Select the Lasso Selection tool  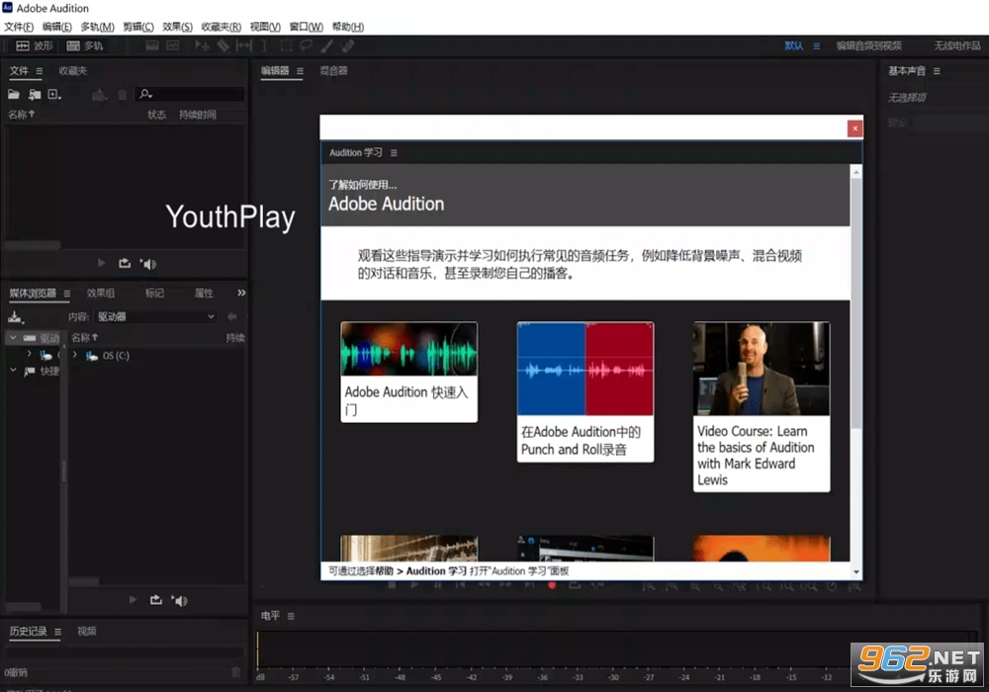pos(307,46)
